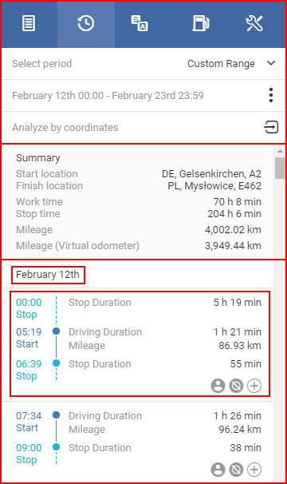Open the fuel pump tab icon
This screenshot has height=484, width=287.
201,24
